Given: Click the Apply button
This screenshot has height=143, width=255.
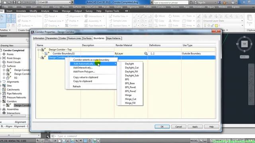Looking at the screenshot, I should (x=195, y=127).
